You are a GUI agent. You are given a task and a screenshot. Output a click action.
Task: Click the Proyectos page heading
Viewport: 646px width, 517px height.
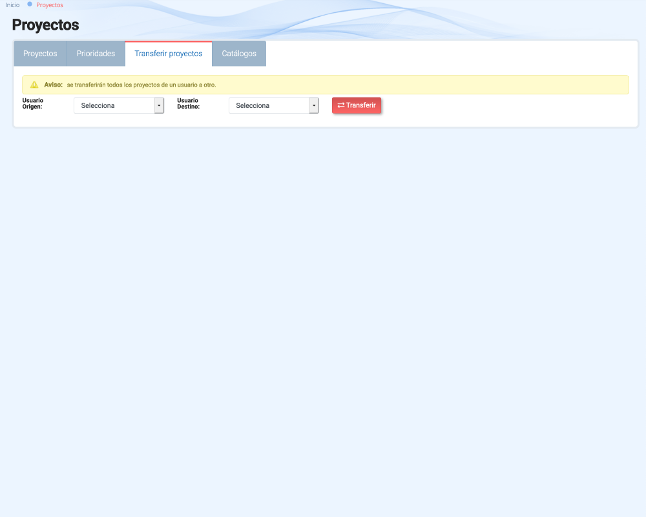45,25
